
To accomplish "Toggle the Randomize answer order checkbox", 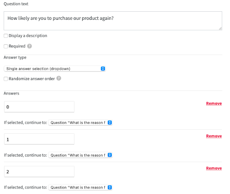I will pos(6,79).
